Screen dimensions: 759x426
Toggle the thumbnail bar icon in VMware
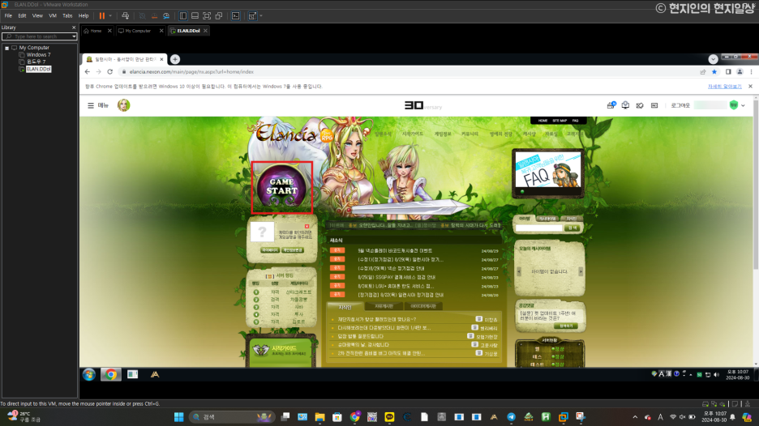[195, 16]
